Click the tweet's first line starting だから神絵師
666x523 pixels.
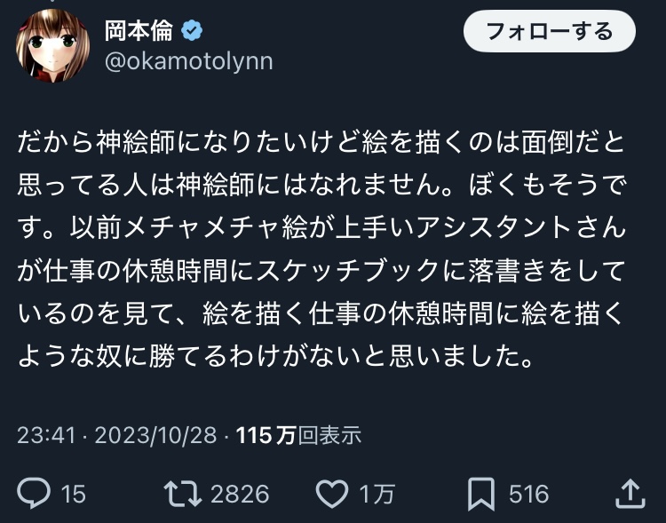click(x=321, y=141)
